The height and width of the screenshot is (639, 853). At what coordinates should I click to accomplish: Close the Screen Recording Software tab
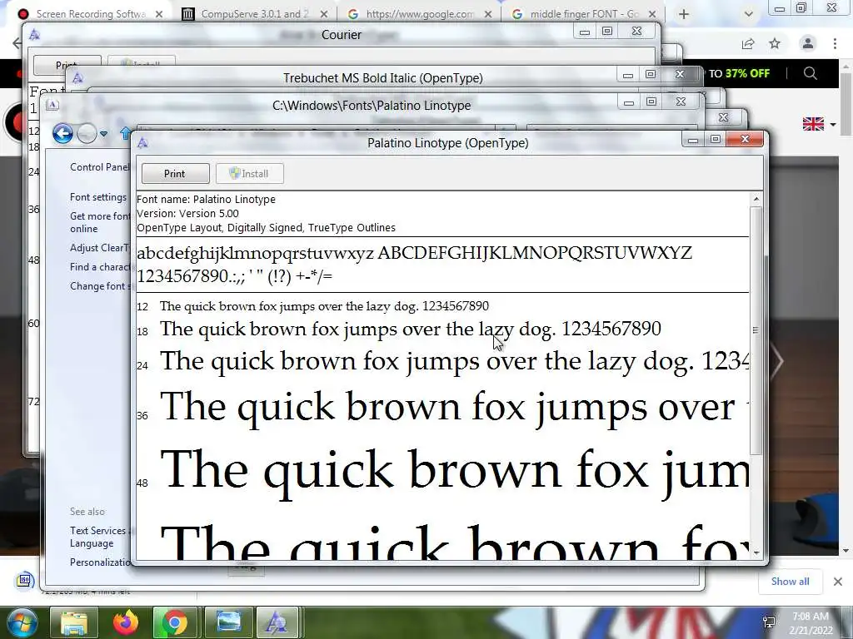[159, 14]
